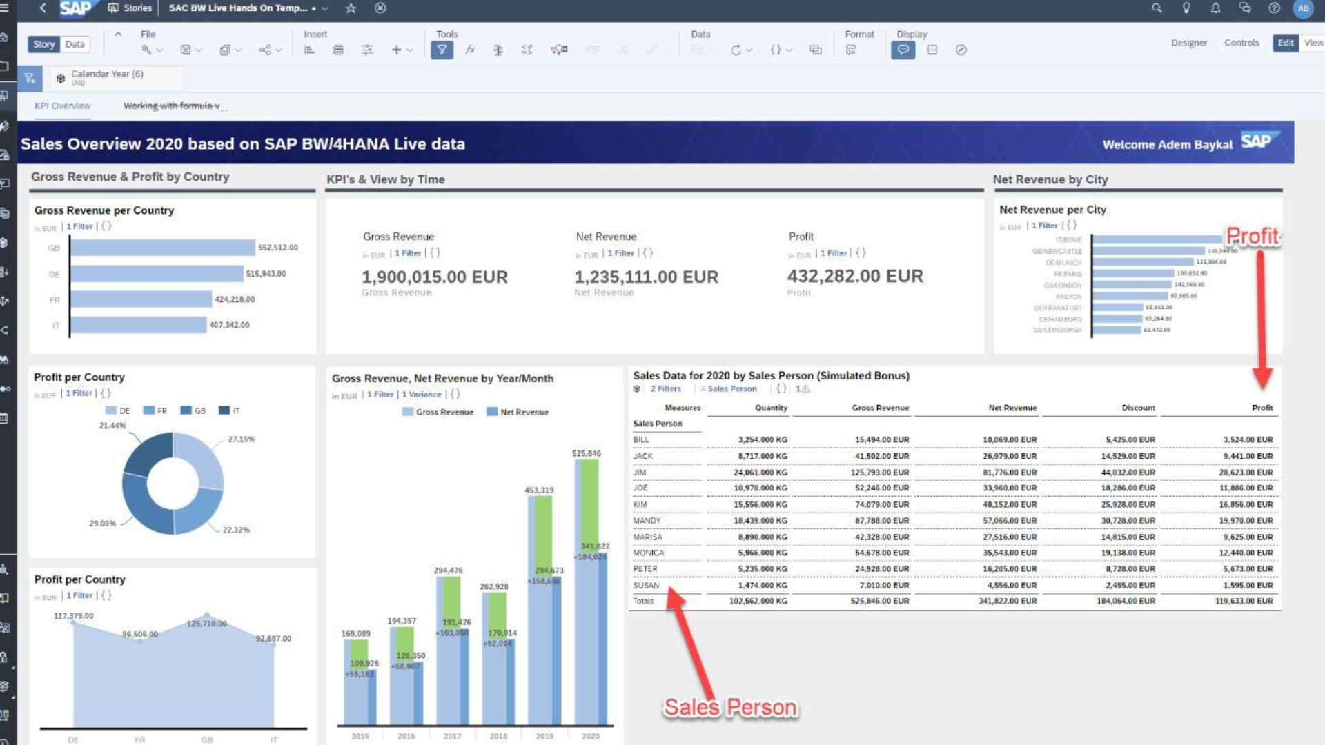Open the Home icon in the left sidebar
Viewport: 1325px width, 745px height.
[4, 37]
